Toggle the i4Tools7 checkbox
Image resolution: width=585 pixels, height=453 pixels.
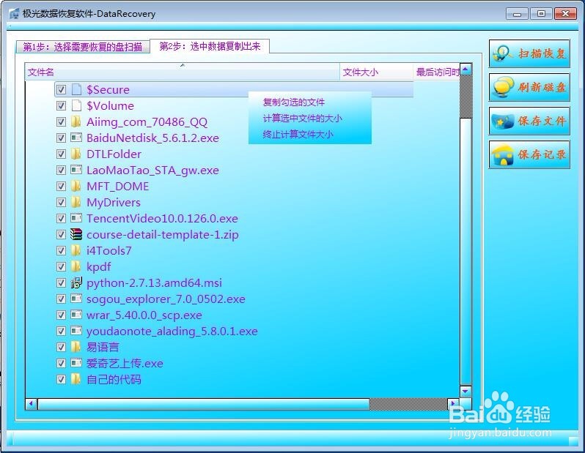(x=61, y=250)
